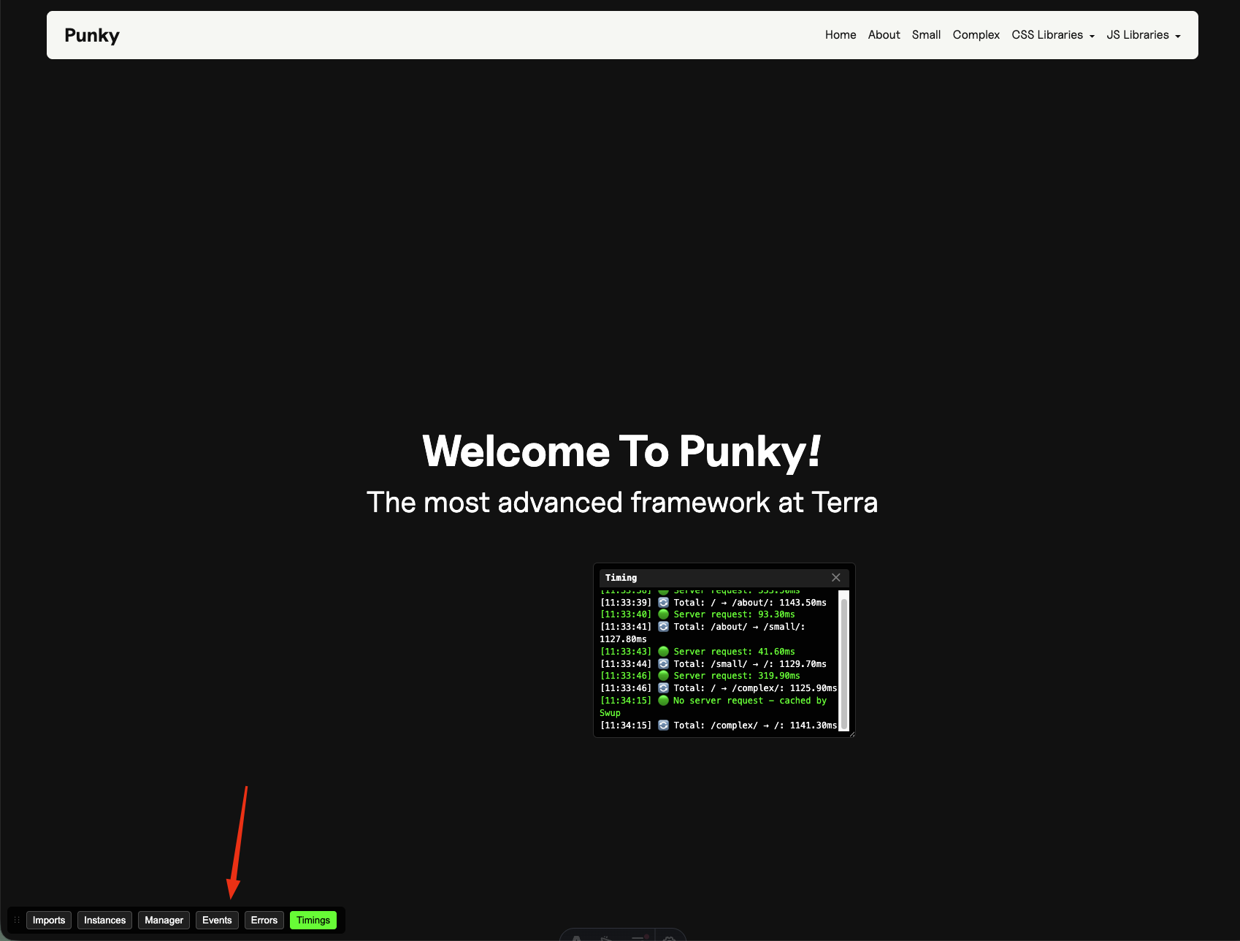Show the Instances panel

(104, 920)
